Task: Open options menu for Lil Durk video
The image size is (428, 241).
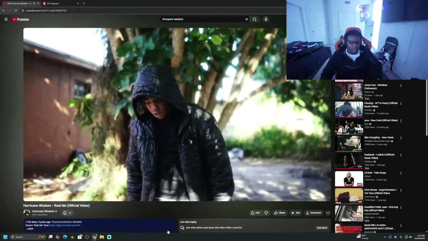Action: point(401,173)
